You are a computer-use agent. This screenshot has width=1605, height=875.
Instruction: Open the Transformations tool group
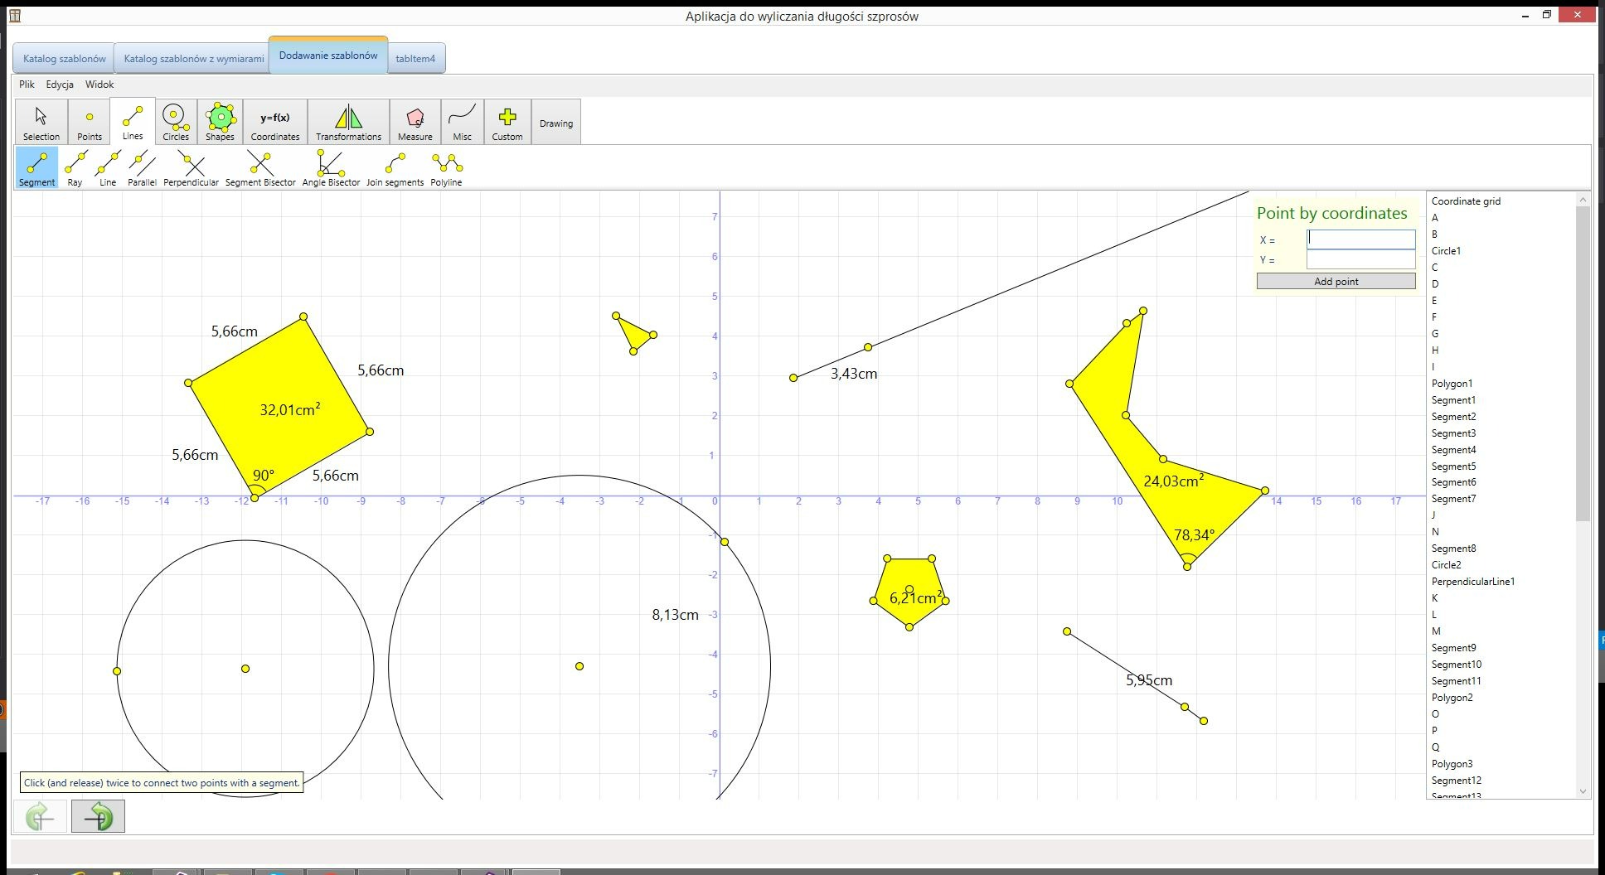coord(348,122)
